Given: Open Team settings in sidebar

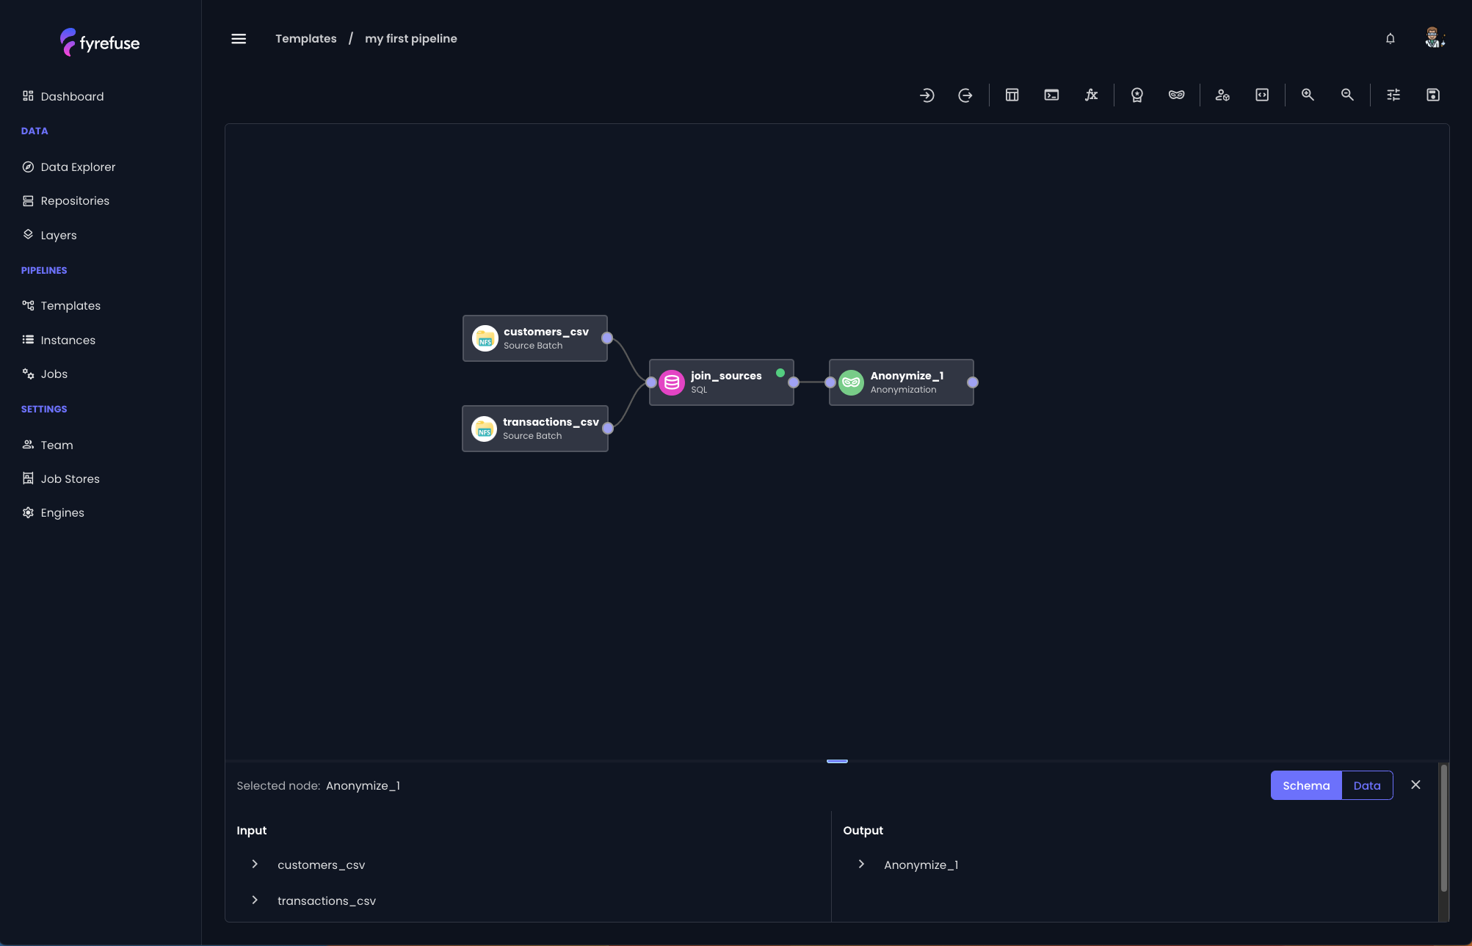Looking at the screenshot, I should (48, 445).
